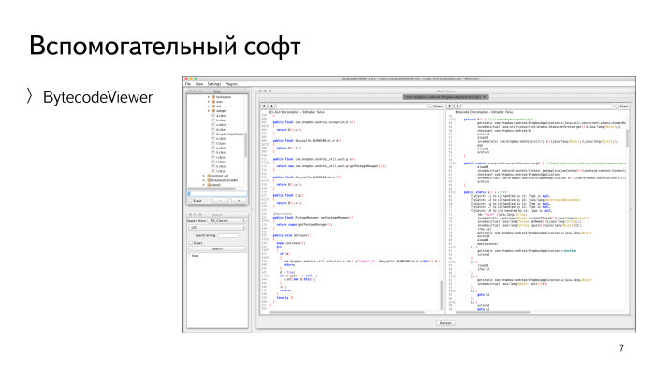Focus the Search String input field
The image size is (655, 368).
[228, 235]
